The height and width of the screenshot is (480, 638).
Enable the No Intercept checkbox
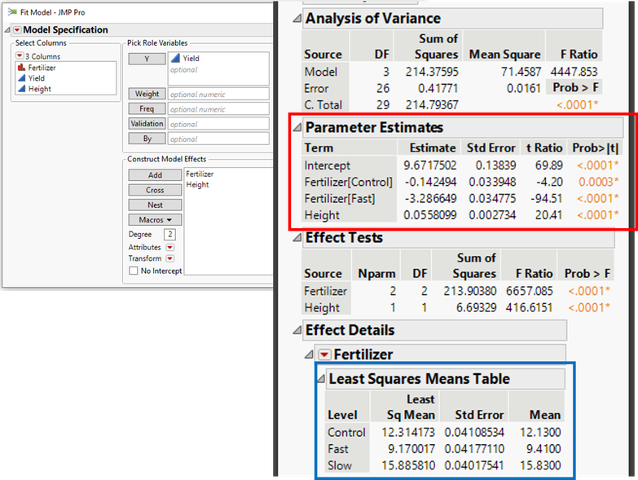[133, 271]
